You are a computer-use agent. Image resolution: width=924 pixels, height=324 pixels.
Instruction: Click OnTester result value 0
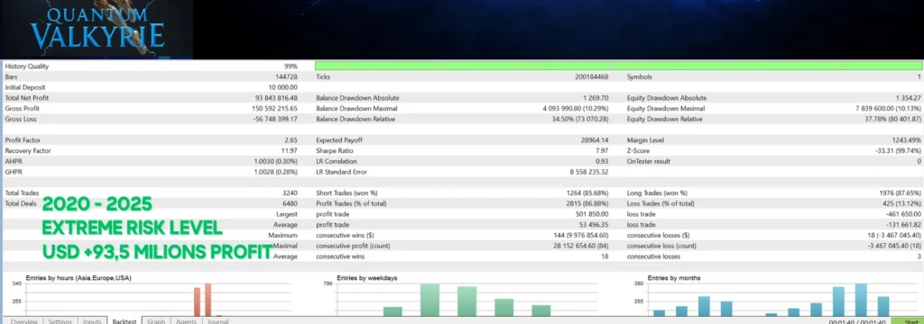pyautogui.click(x=919, y=162)
